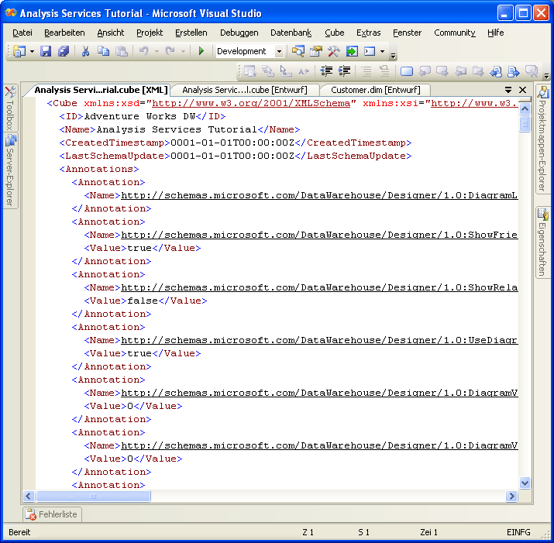
Task: Expand the Command Window icon's dropdown arrow
Action: pos(382,52)
